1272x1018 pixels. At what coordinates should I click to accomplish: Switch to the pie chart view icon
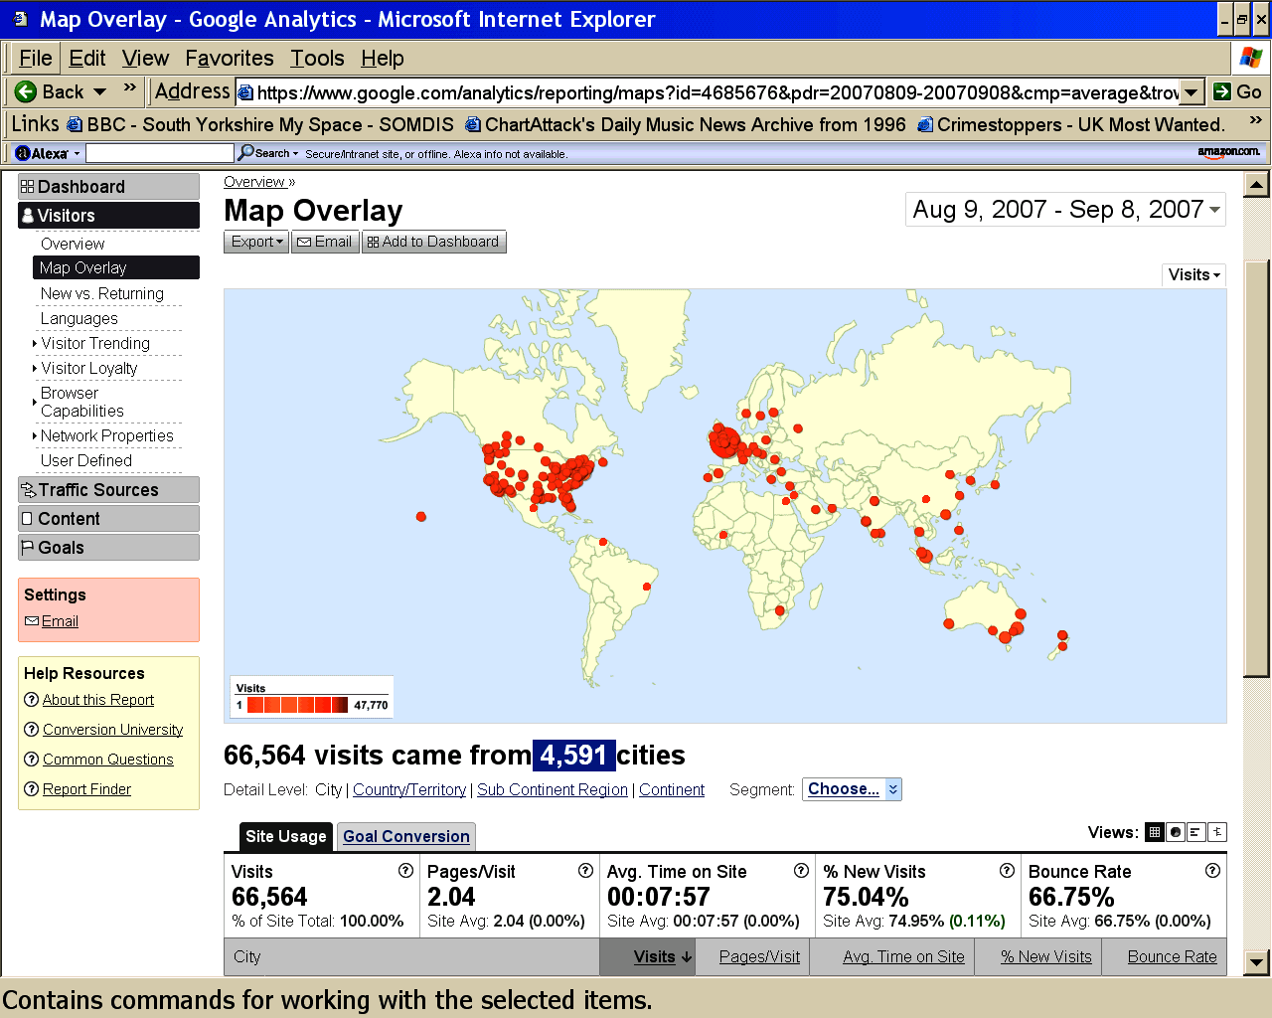(x=1176, y=832)
